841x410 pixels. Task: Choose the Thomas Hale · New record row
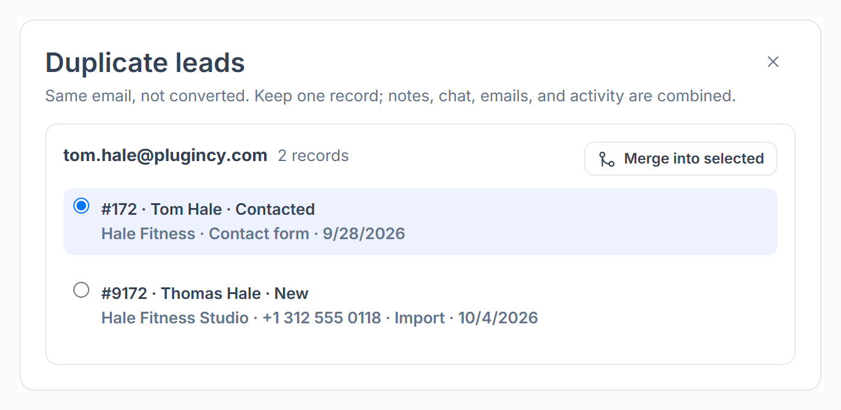click(420, 306)
